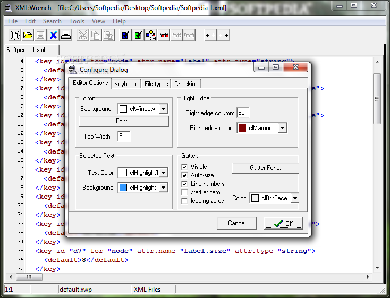Click line 26 default tag in editor
Image resolution: width=390 pixels, height=298 pixels.
pyautogui.click(x=86, y=260)
